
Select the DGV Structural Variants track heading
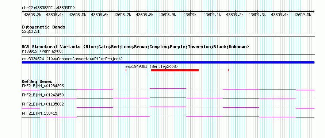click(135, 47)
